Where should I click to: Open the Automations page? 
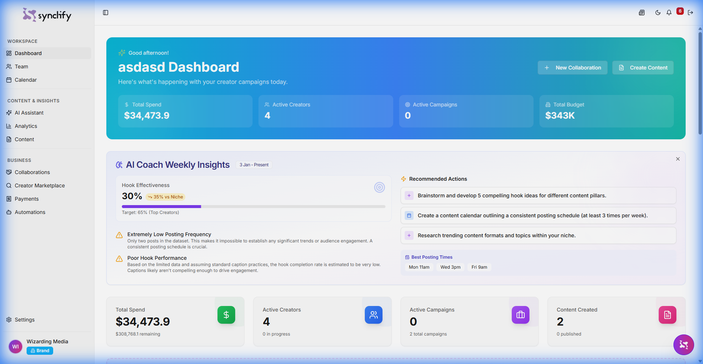click(x=30, y=212)
